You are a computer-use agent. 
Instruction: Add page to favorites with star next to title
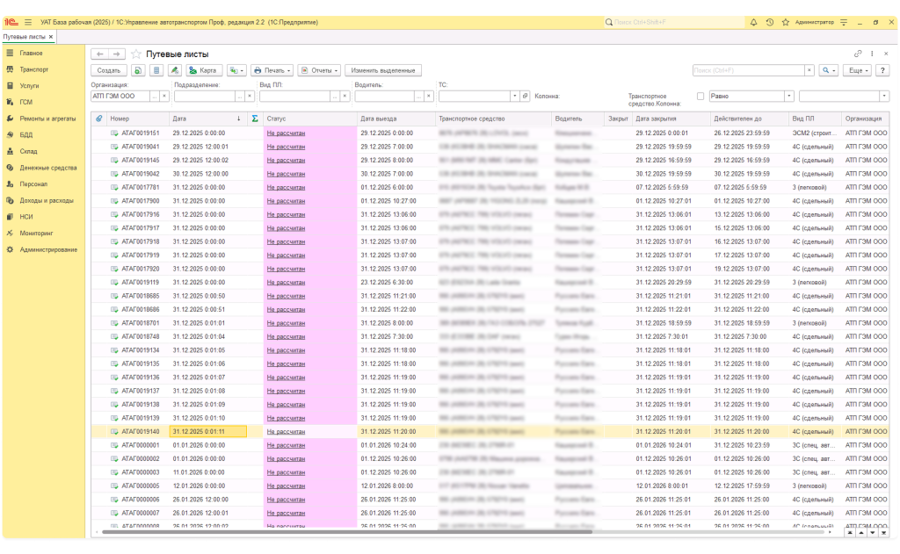[136, 54]
